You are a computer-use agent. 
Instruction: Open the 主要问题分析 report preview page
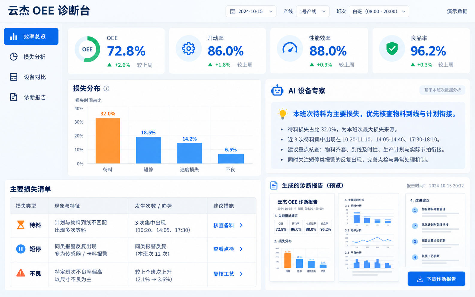(x=368, y=237)
